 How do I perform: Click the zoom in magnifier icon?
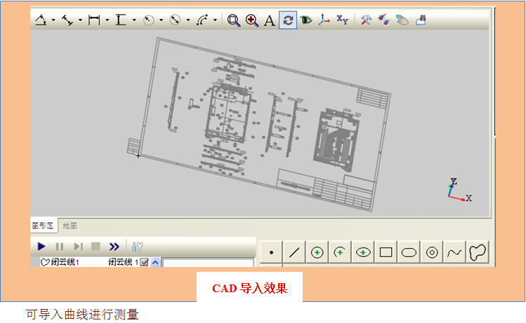[x=251, y=20]
